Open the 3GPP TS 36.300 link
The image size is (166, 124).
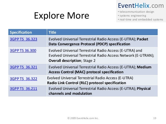(23, 50)
